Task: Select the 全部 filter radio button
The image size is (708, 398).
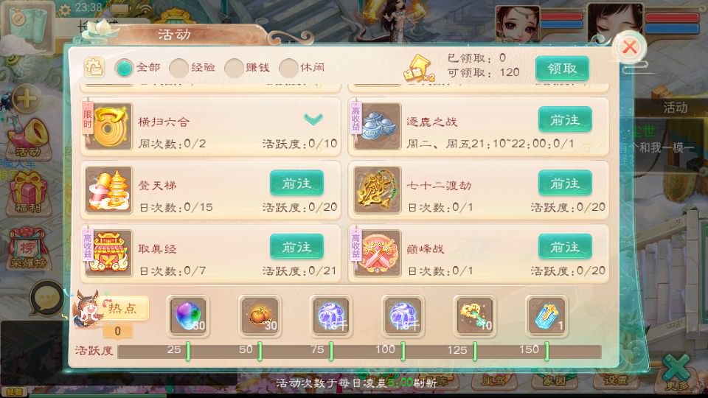Action: coord(124,68)
